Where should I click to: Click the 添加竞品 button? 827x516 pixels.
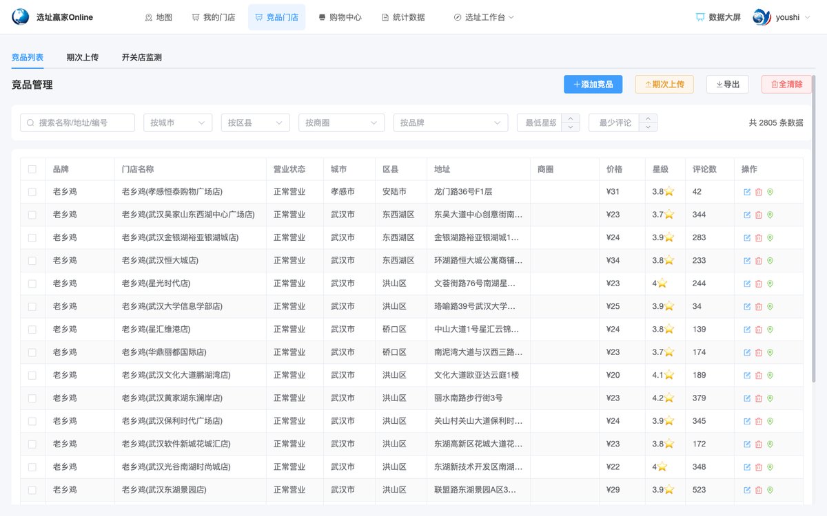click(593, 84)
